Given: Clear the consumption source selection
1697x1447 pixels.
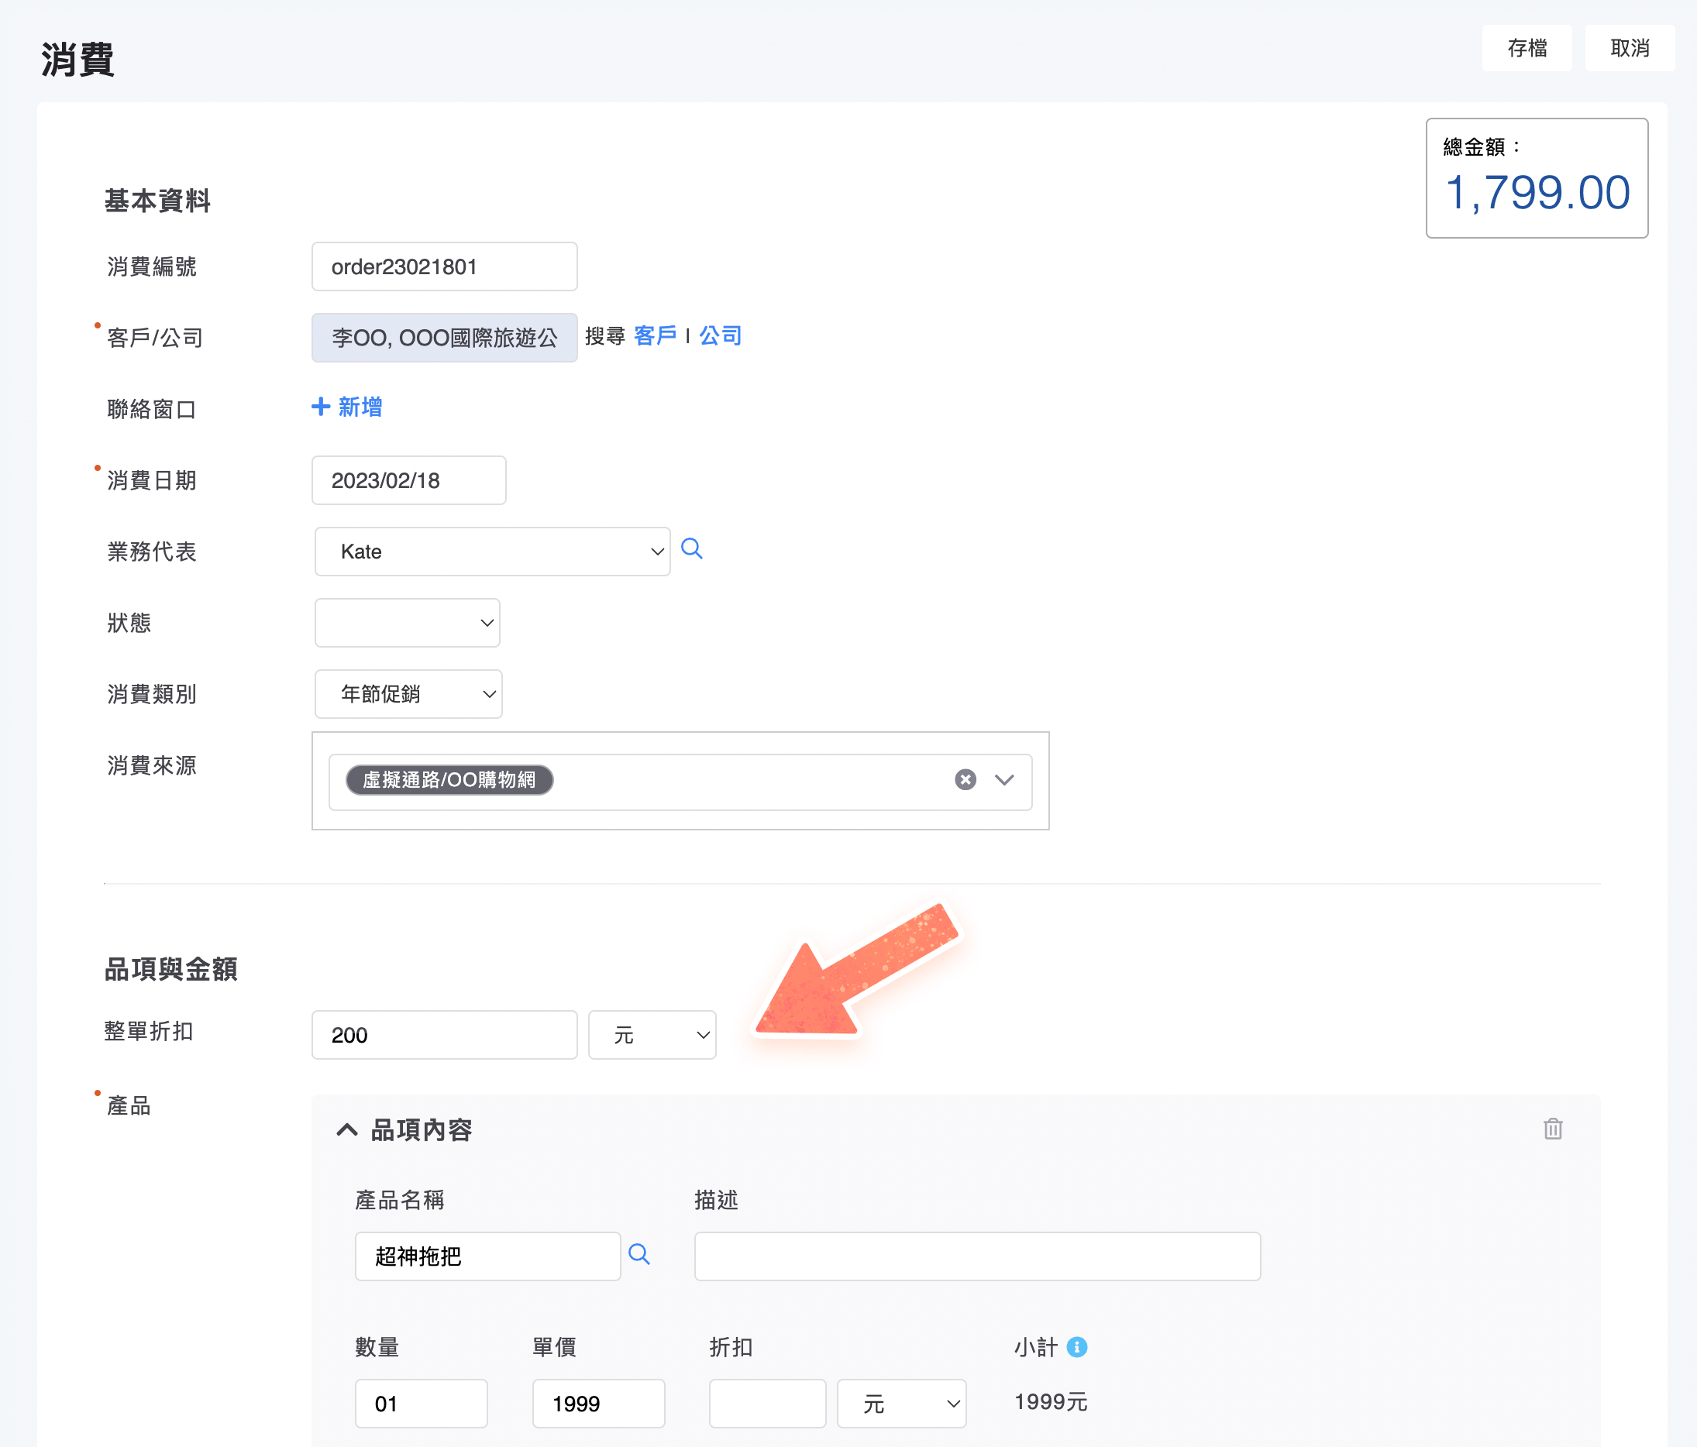Looking at the screenshot, I should click(x=965, y=779).
